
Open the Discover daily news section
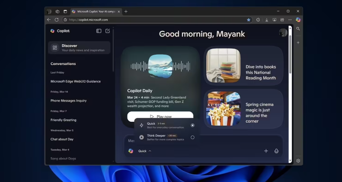[x=79, y=48]
